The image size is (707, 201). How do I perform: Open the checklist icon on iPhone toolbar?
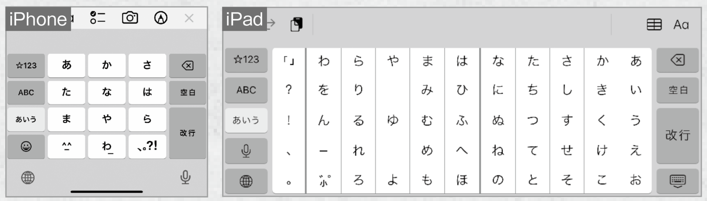click(98, 18)
